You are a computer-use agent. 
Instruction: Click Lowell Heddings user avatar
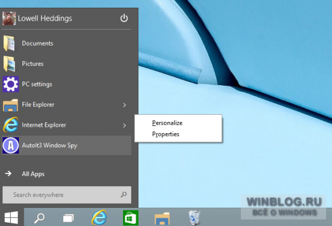[x=9, y=18]
